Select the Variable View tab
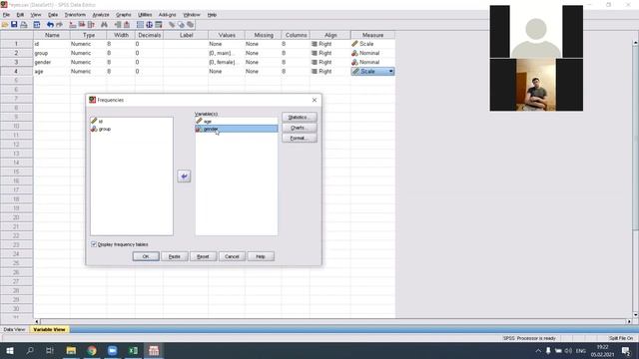Viewport: 639px width, 359px height. click(49, 329)
